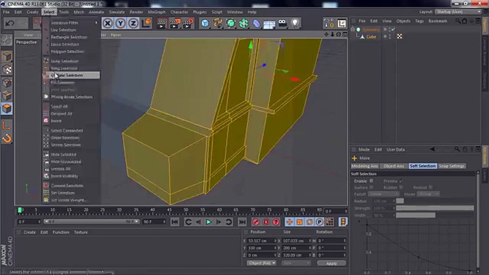Click the Apply button
The width and height of the screenshot is (489, 275).
(331, 263)
